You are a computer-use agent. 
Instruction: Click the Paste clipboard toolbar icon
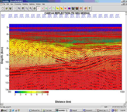point(23,8)
